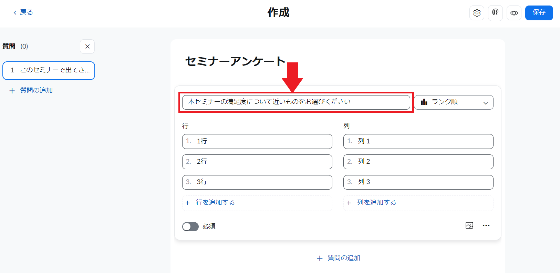Click the plus icon beside 行を追加する
Screen dimensions: 560x273
tap(188, 203)
